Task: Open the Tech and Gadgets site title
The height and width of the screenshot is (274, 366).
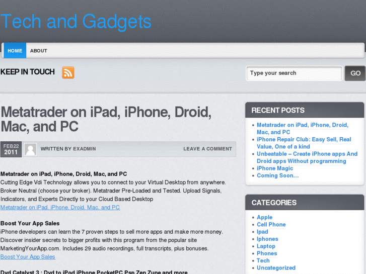Action: 76,22
